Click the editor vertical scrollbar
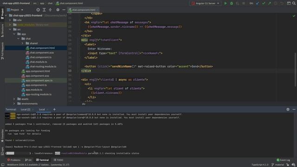The width and height of the screenshot is (297, 167). pyautogui.click(x=296, y=69)
